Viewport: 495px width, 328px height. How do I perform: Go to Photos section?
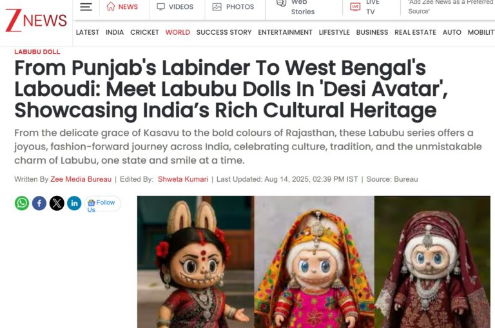[x=233, y=6]
